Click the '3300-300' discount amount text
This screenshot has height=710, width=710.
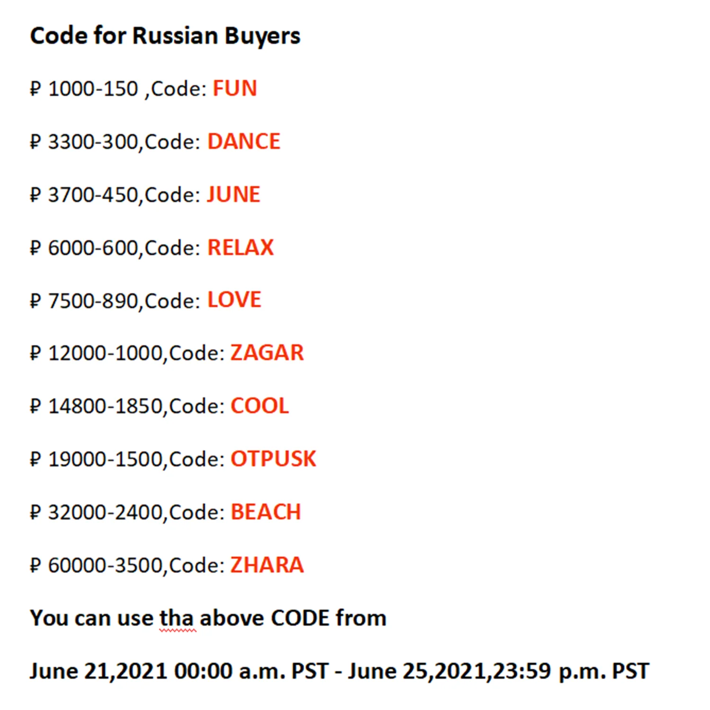tap(93, 142)
